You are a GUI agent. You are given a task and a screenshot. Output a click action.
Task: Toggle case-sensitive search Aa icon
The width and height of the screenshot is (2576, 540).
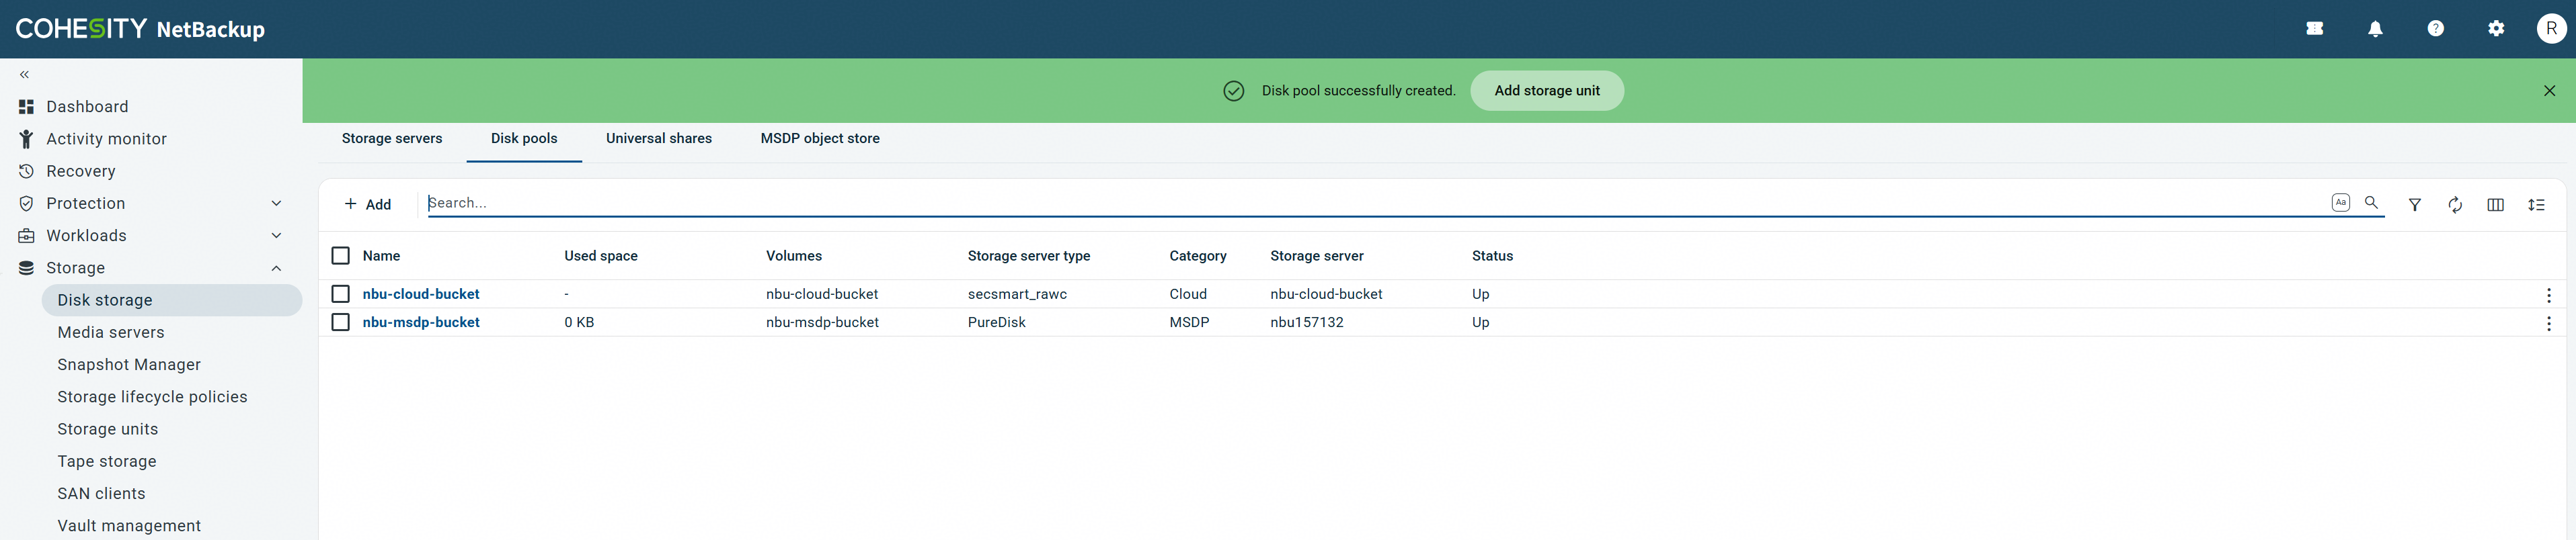click(2340, 203)
